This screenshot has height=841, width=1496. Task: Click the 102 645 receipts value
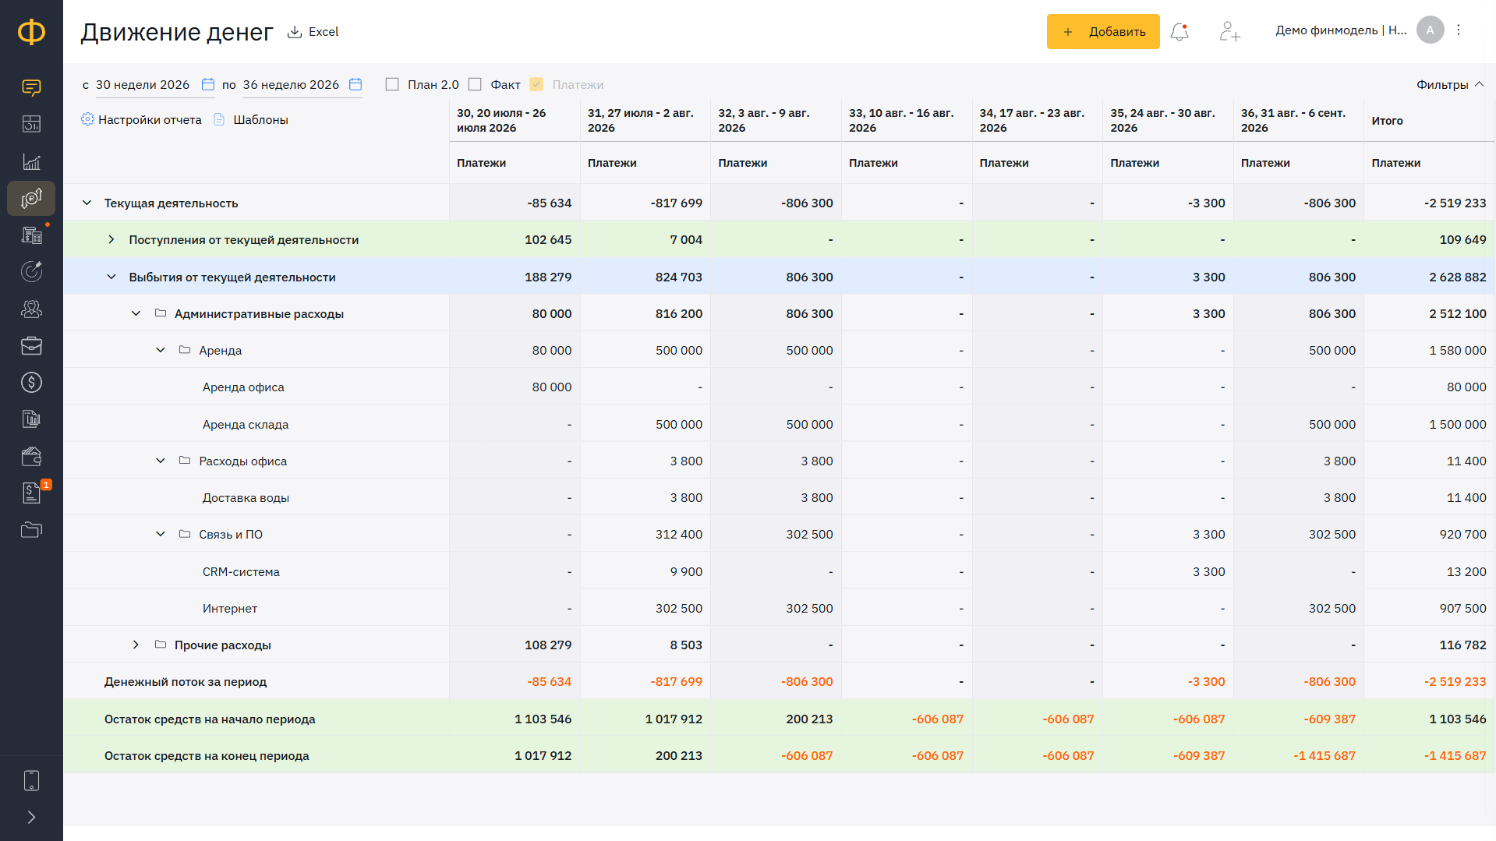[x=548, y=239]
